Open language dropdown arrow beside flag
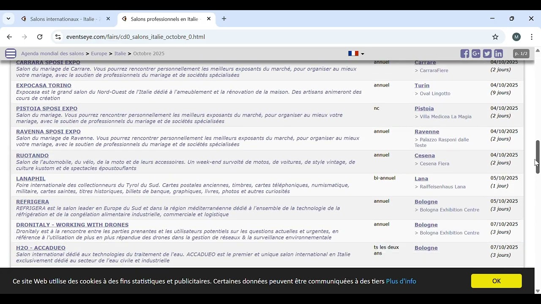Screen dimensions: 541x304 [363, 54]
